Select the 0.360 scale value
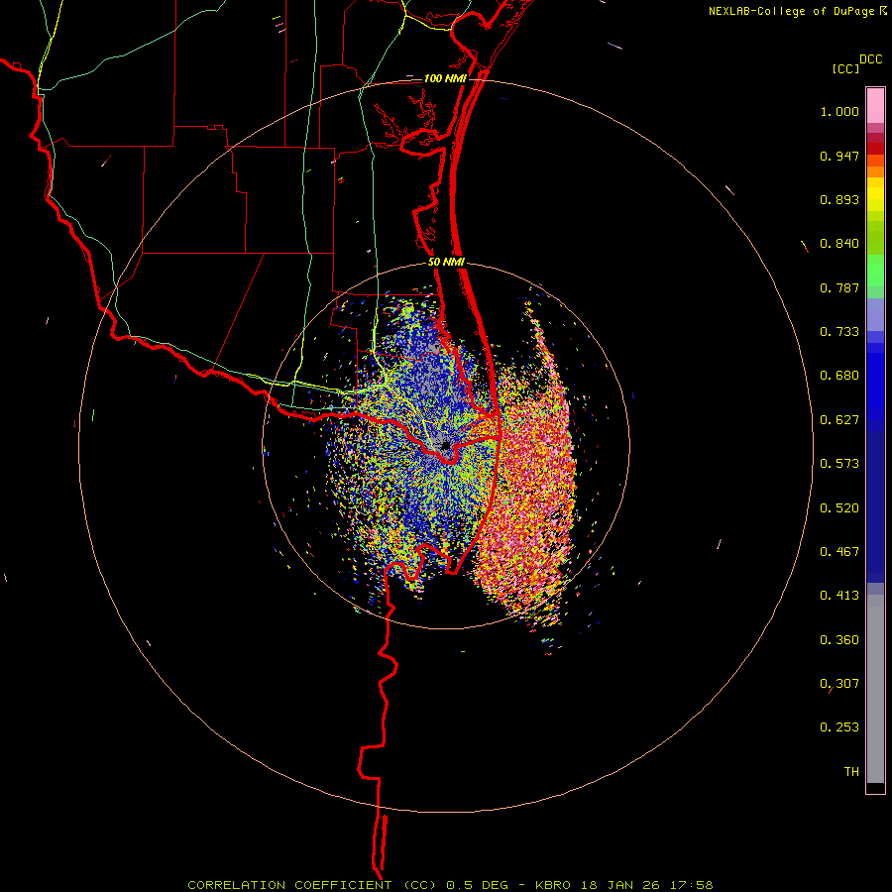Viewport: 892px width, 892px height. click(x=839, y=640)
